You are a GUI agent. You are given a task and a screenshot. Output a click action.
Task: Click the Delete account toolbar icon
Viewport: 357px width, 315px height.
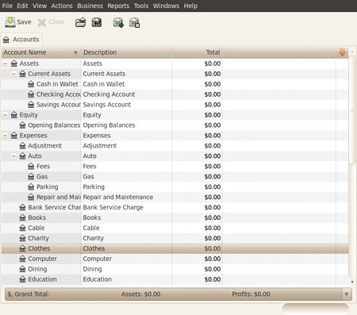coord(134,23)
